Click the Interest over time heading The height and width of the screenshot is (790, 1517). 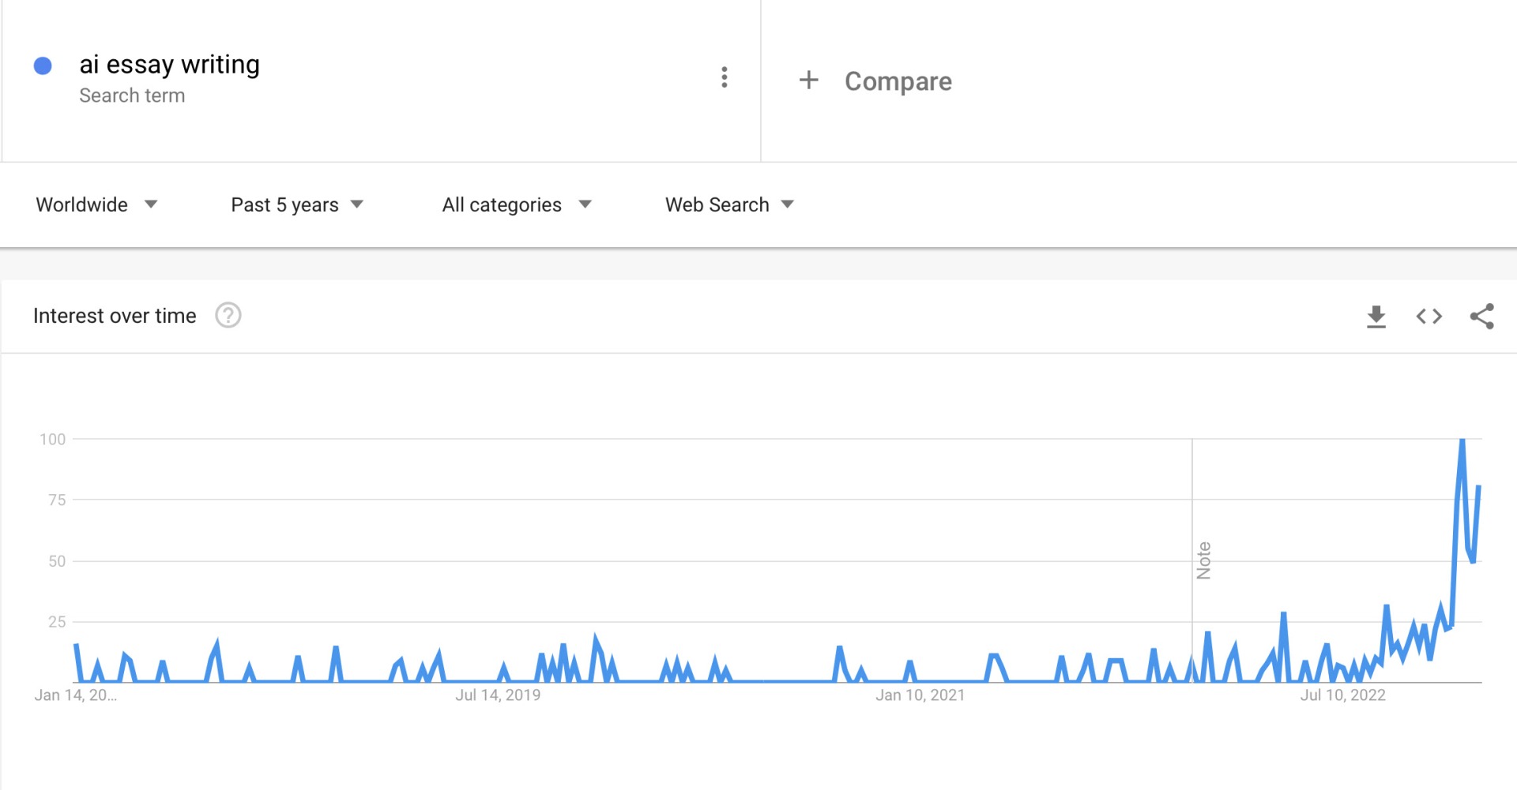point(115,316)
